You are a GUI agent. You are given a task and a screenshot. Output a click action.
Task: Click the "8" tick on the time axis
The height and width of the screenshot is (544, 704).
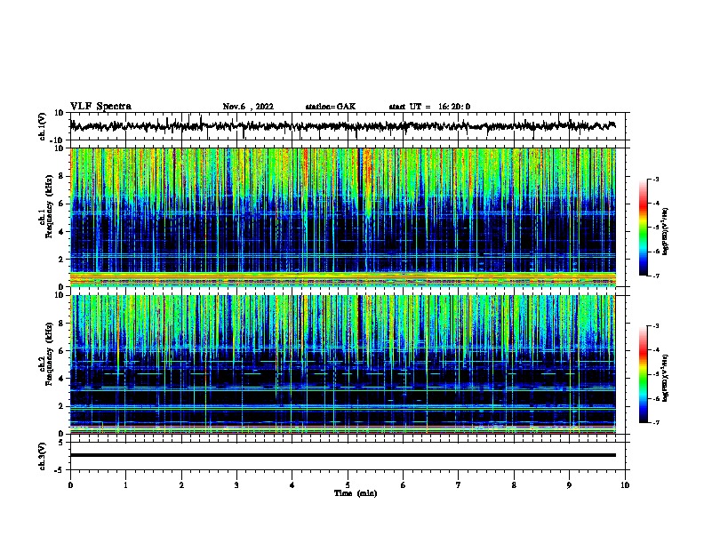pos(514,484)
